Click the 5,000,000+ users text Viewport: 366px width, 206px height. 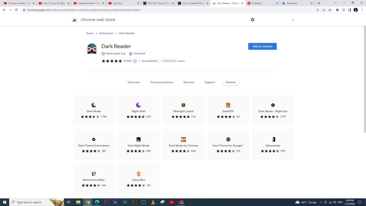click(173, 61)
